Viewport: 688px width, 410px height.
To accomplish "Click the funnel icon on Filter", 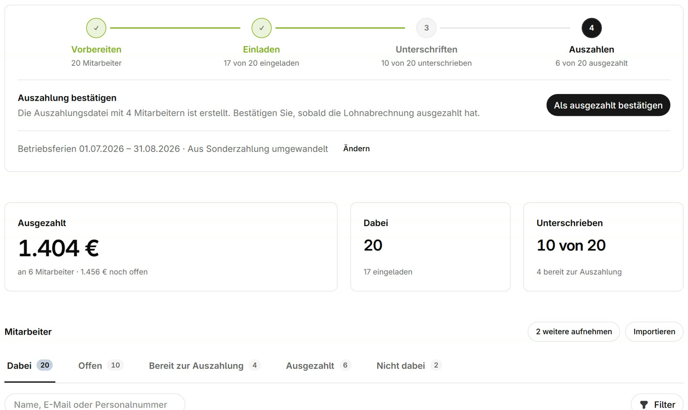I will [644, 405].
